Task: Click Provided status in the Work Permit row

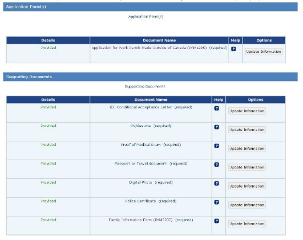Action: coord(48,48)
